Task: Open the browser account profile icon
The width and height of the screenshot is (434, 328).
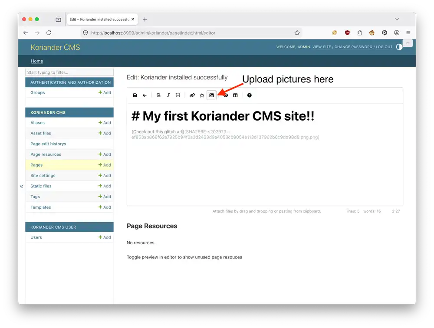Action: (397, 33)
